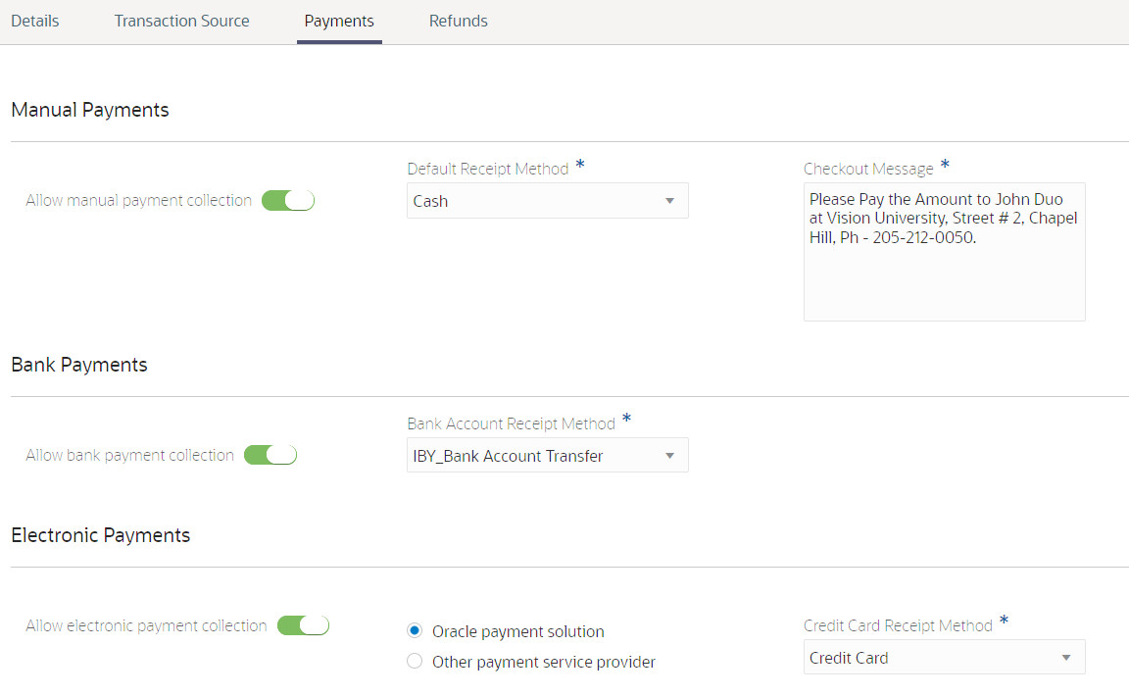Click the IBY_Bank Account Transfer arrow icon

pyautogui.click(x=670, y=456)
